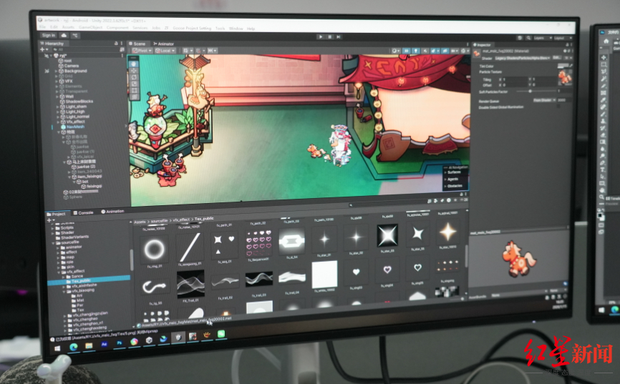Open Adobe After Effects from taskbar
The image size is (620, 384).
coord(105,344)
